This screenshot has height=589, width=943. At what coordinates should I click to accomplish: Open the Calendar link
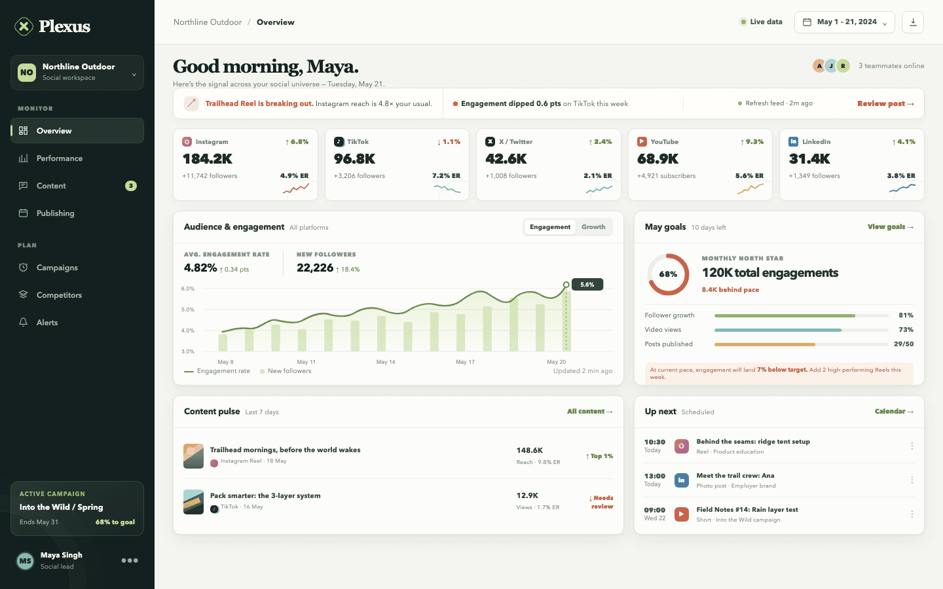[895, 412]
